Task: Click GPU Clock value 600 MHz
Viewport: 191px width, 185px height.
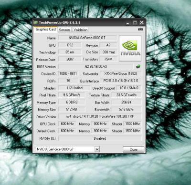Action: pyautogui.click(x=67, y=123)
